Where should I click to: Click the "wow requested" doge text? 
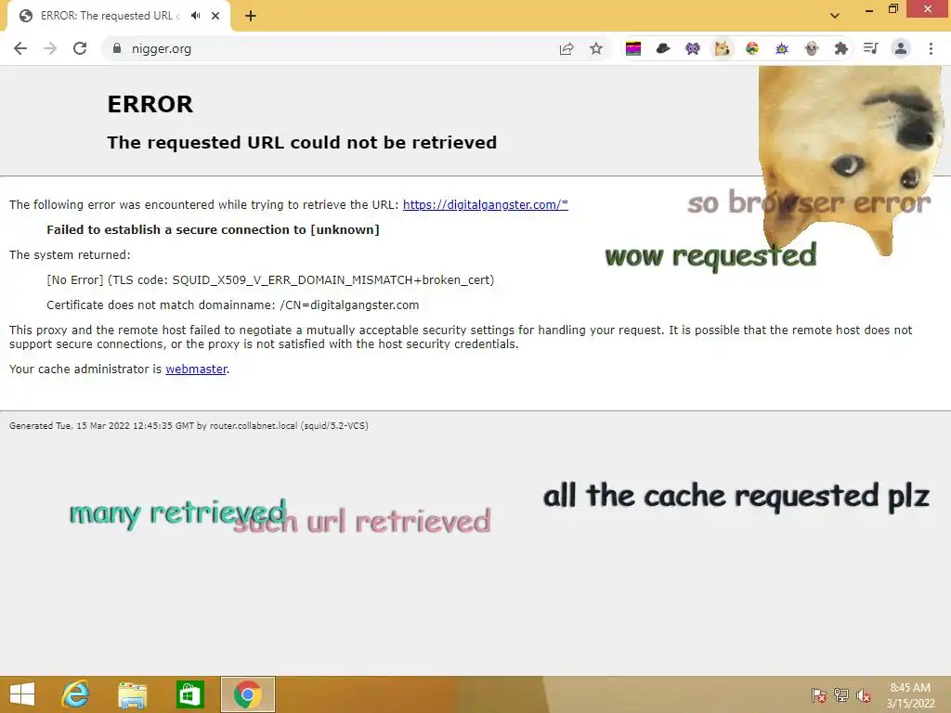pos(710,256)
